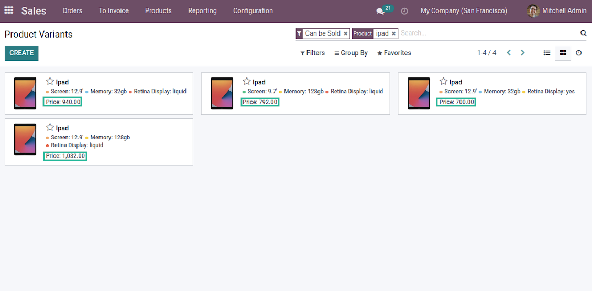Open the Filters dropdown

(313, 53)
